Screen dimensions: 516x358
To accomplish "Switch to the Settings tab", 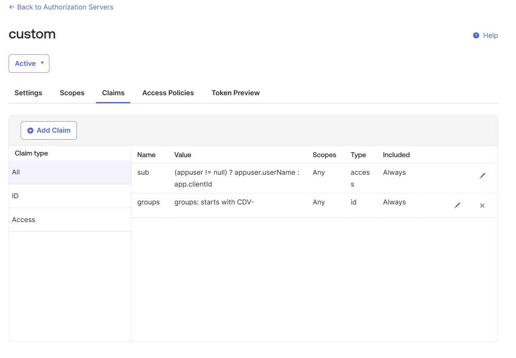I will (28, 93).
